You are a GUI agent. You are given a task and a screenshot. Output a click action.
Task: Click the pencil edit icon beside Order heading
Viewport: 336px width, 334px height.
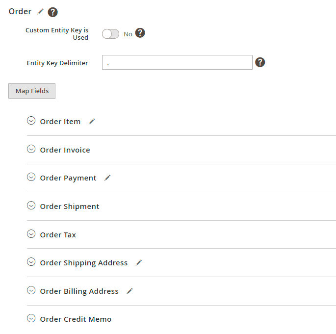point(41,11)
